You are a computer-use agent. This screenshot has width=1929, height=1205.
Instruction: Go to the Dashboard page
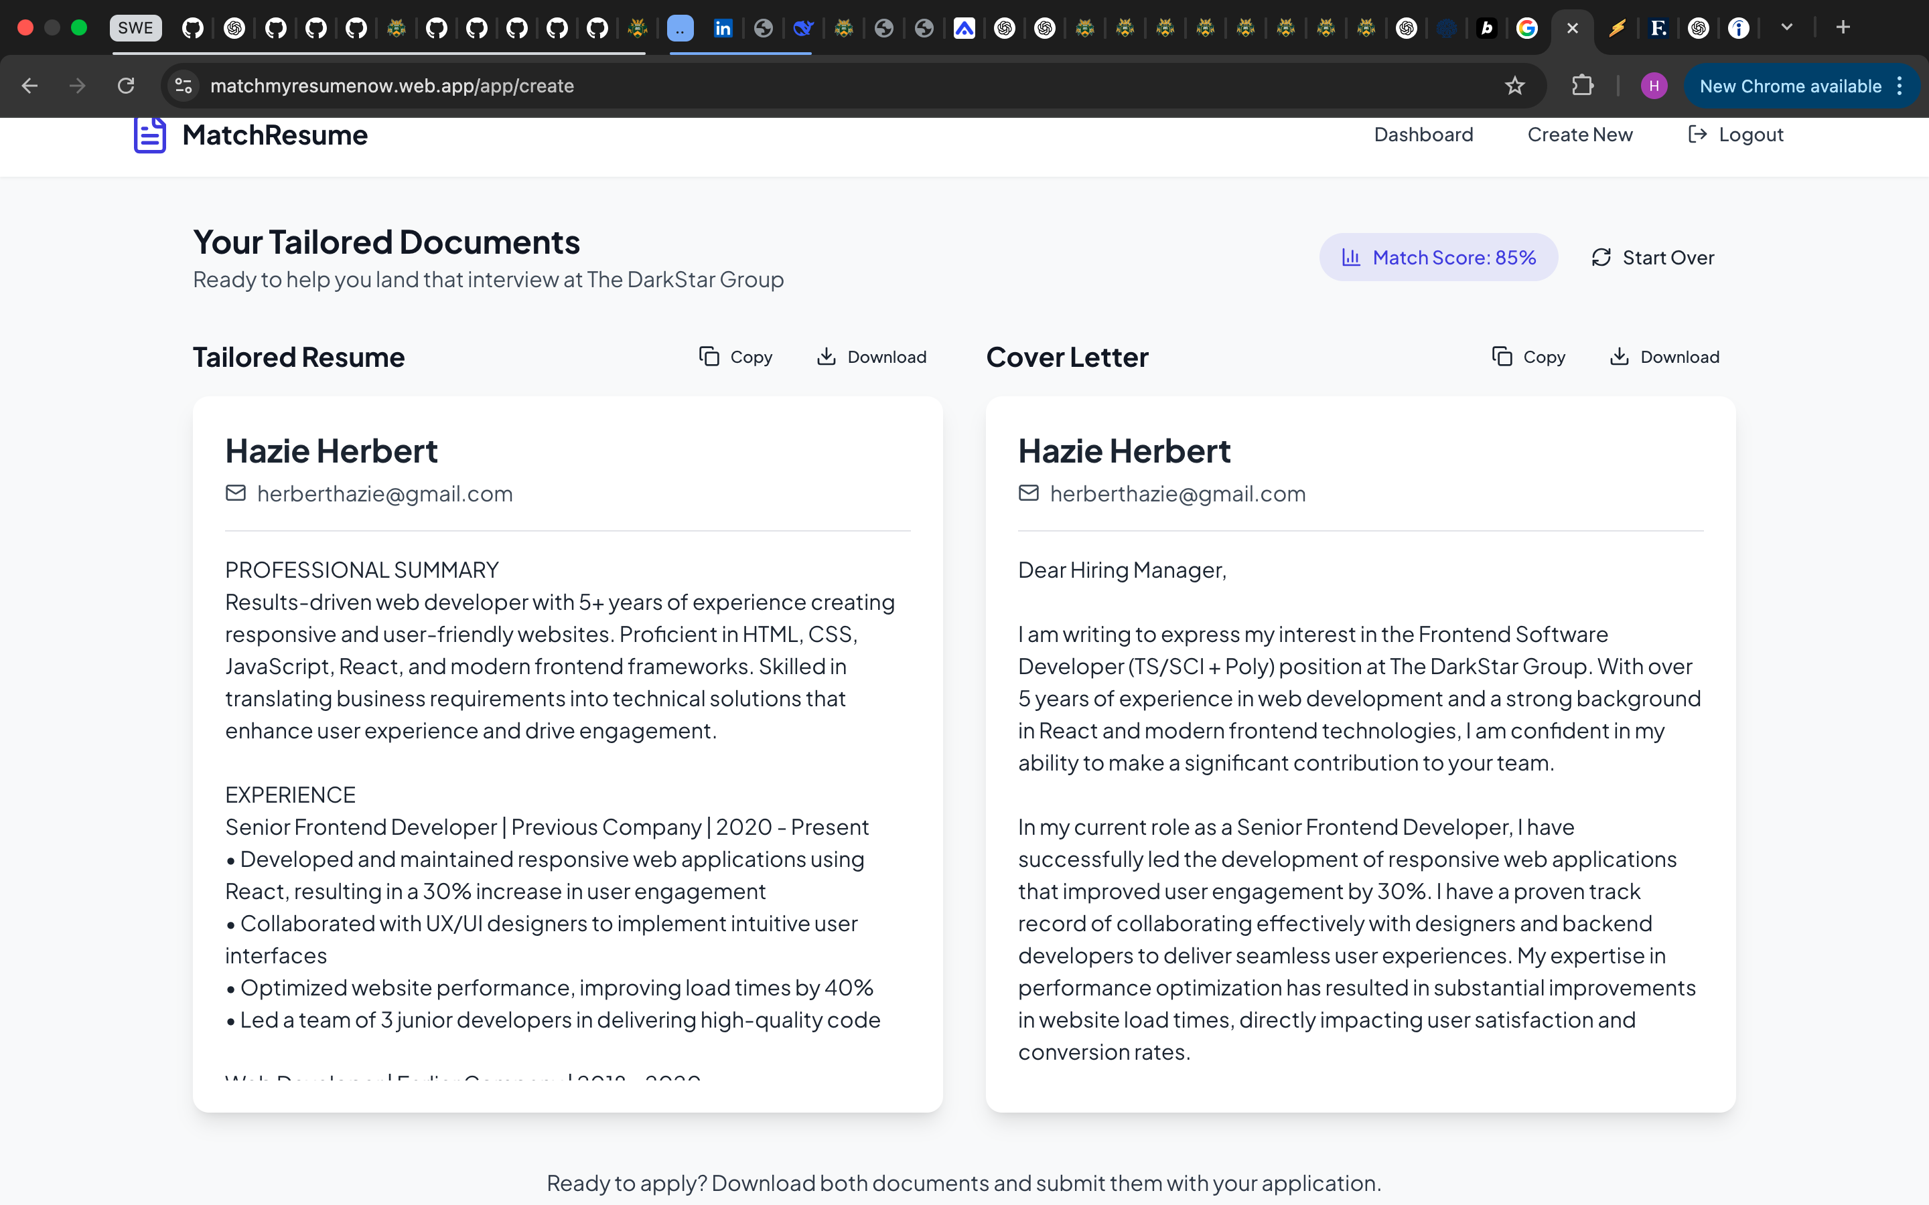1423,135
